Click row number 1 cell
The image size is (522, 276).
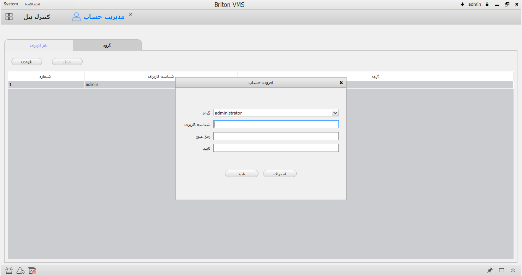46,84
